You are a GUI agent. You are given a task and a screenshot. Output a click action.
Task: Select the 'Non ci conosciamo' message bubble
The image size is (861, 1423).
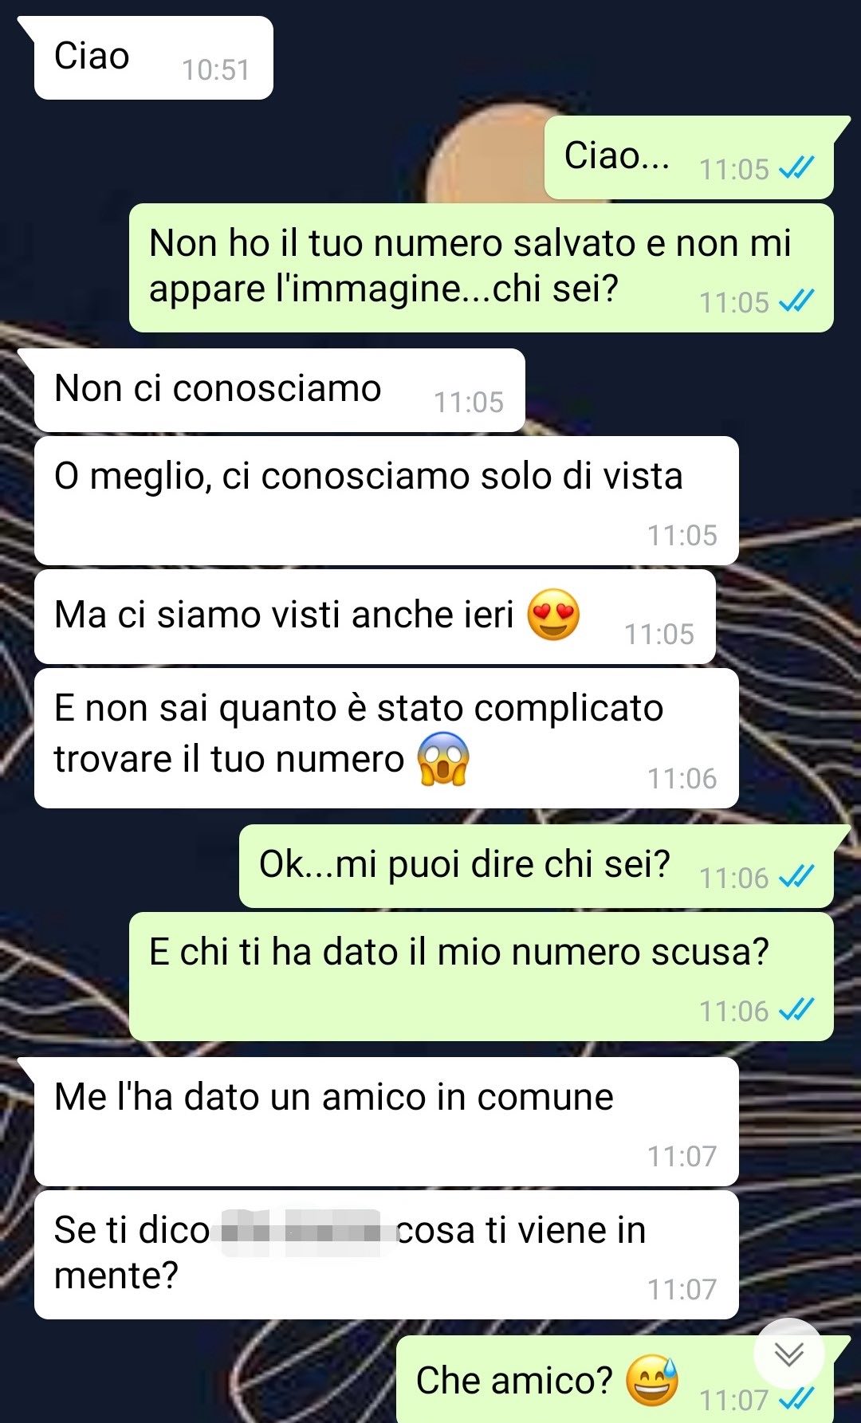(279, 391)
